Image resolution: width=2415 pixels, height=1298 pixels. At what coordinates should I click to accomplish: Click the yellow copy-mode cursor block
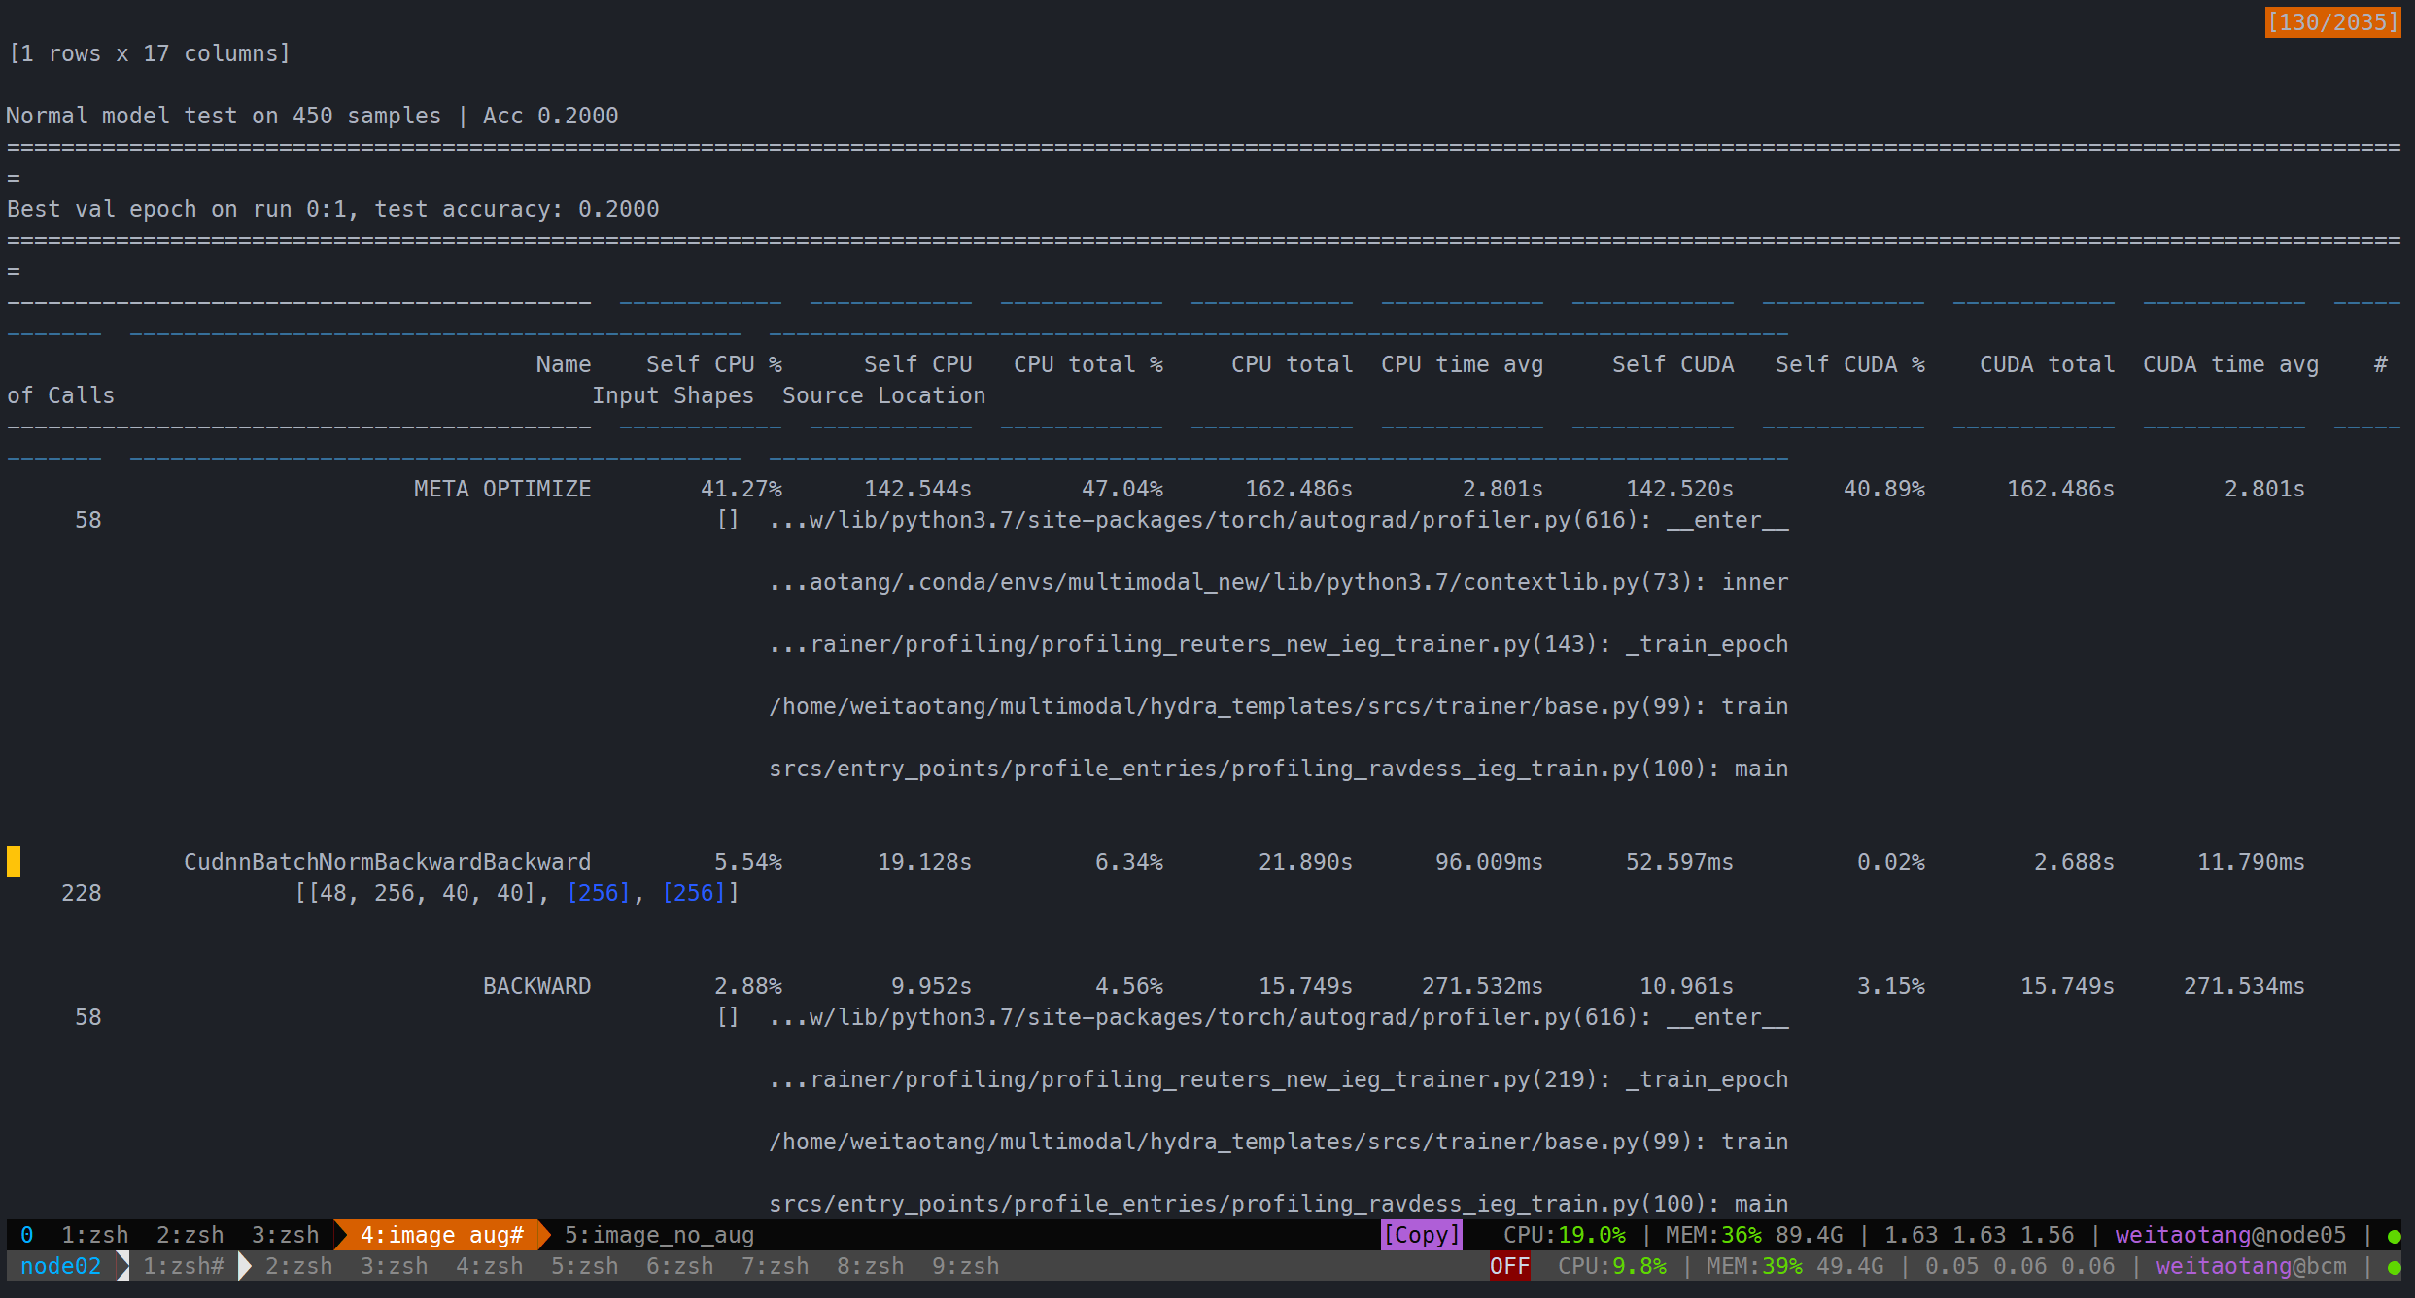[14, 862]
